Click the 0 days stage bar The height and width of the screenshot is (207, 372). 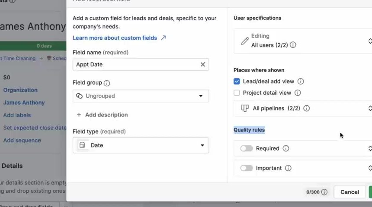[33, 46]
